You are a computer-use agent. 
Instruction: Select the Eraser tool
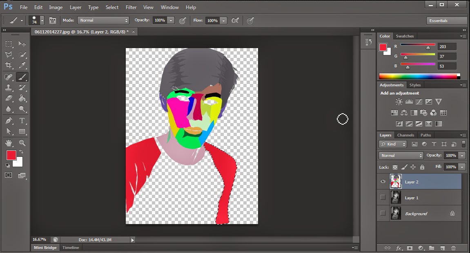point(9,98)
